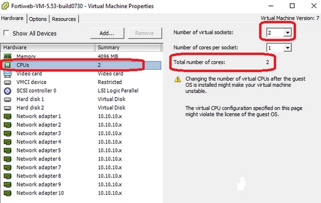The width and height of the screenshot is (321, 203).
Task: Click the Virtual Machine Version: 7 text
Action: coord(289,18)
